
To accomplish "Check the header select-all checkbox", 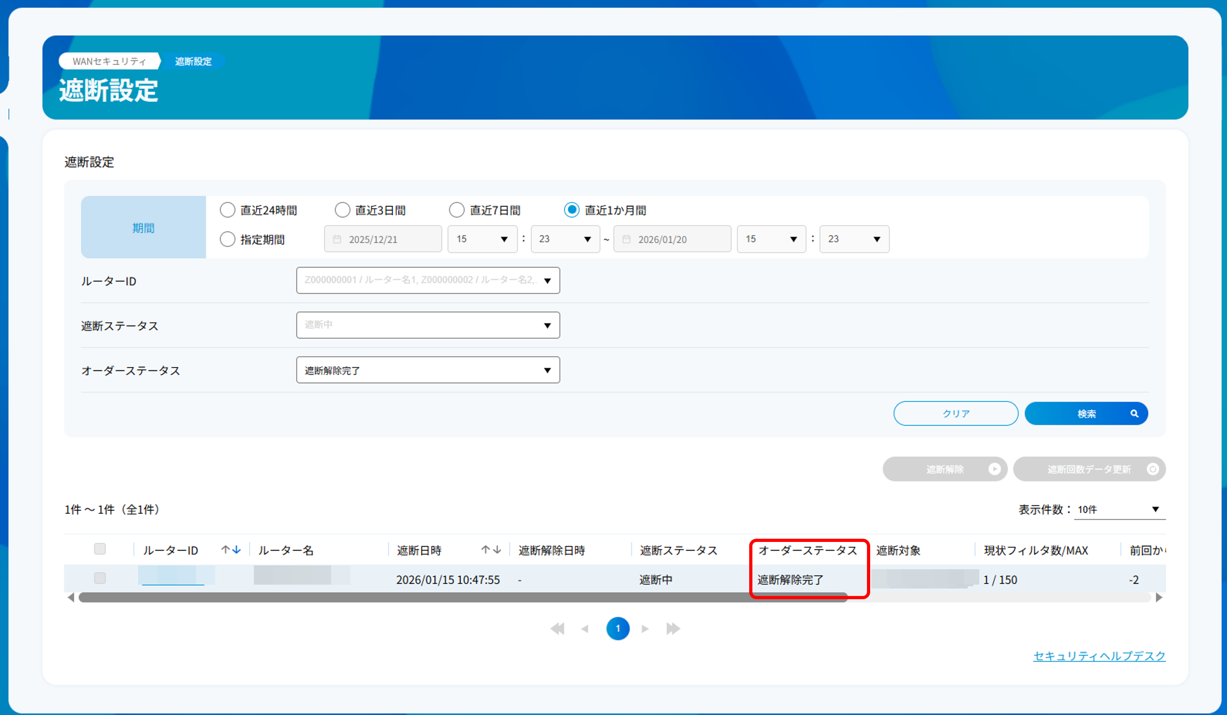I will click(100, 549).
